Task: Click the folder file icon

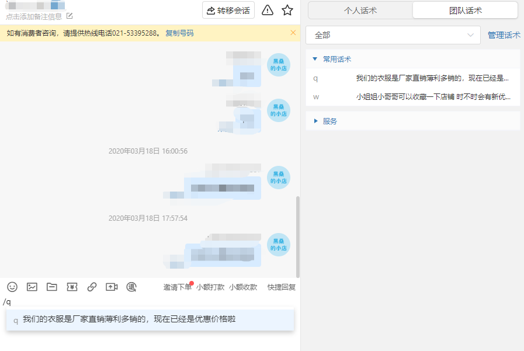Action: pos(52,287)
